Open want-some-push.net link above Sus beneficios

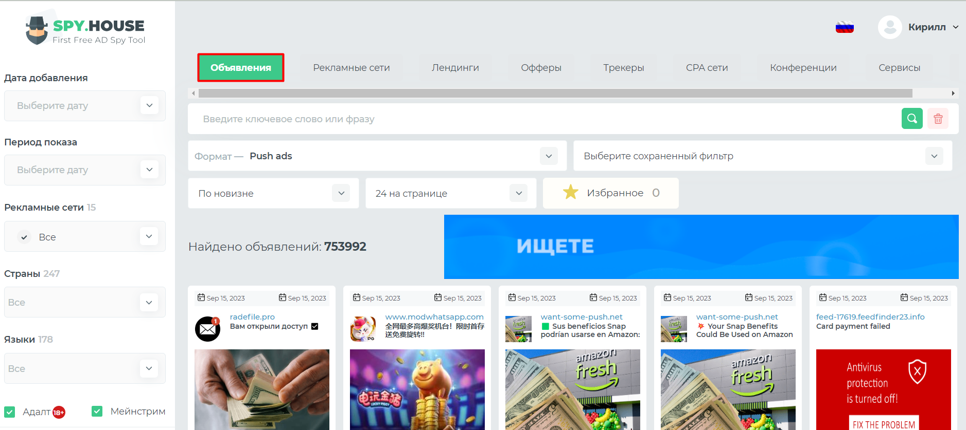[x=582, y=317]
